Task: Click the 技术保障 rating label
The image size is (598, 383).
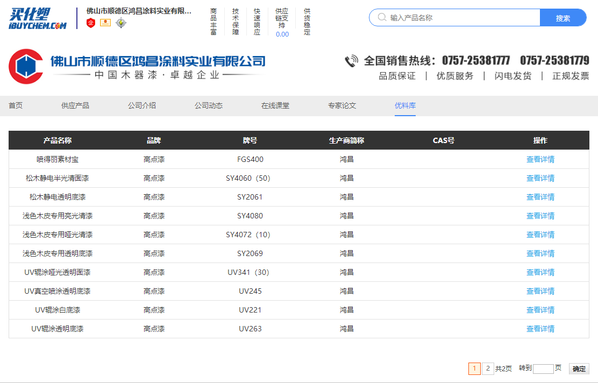Action: tap(236, 22)
